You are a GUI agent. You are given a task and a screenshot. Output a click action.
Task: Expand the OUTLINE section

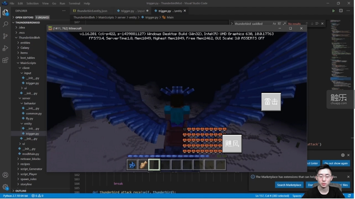[21, 191]
